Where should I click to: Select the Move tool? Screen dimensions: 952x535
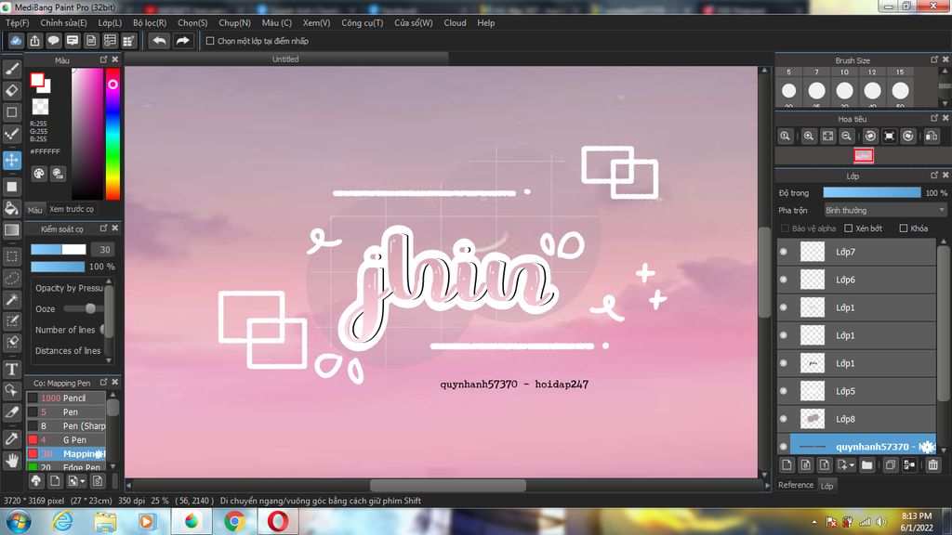pos(11,160)
